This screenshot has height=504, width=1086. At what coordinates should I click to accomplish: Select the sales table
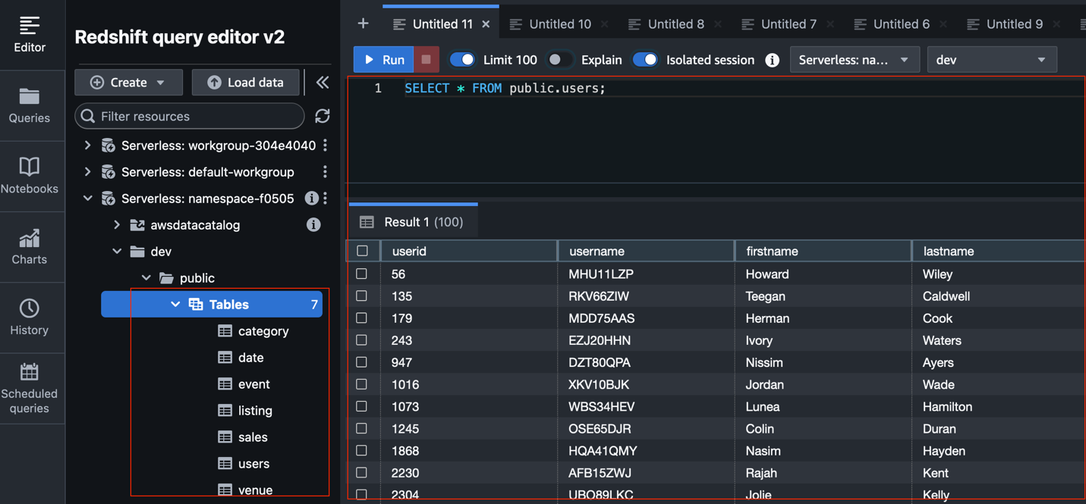[253, 437]
